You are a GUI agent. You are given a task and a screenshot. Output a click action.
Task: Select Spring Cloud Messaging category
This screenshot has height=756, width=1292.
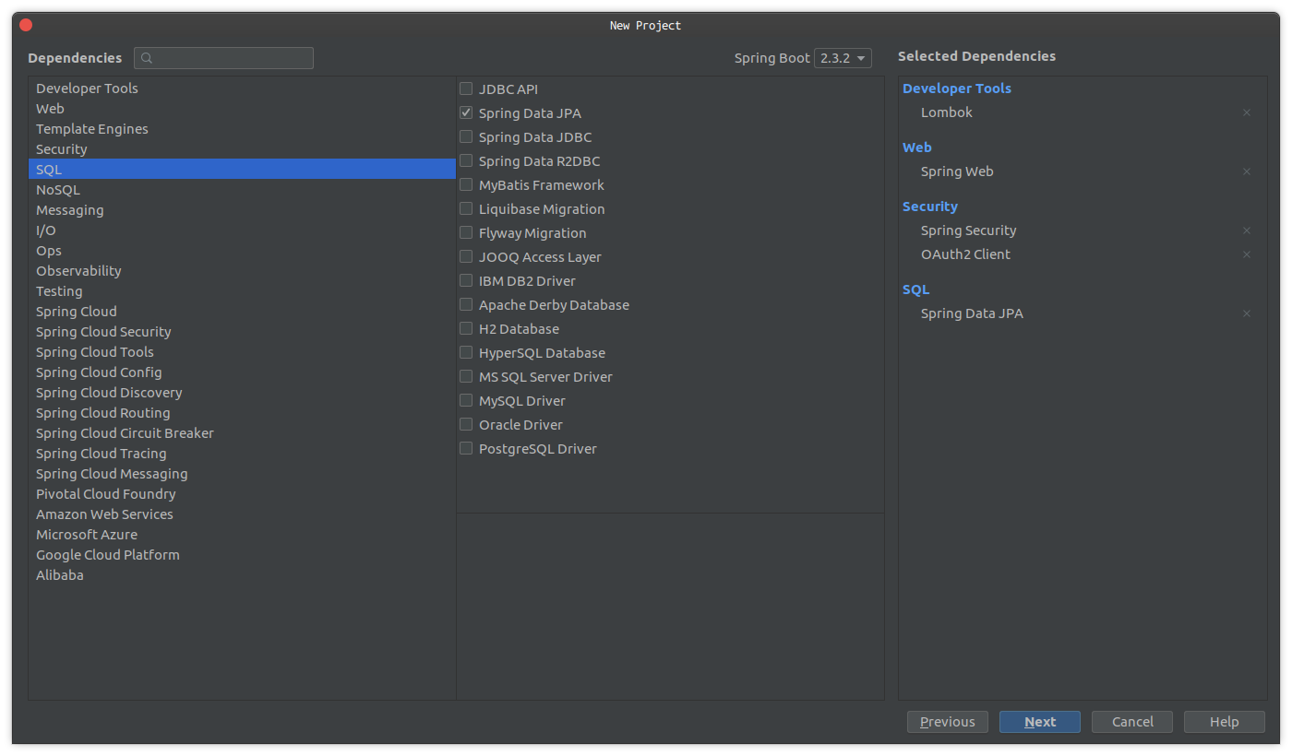pos(242,474)
